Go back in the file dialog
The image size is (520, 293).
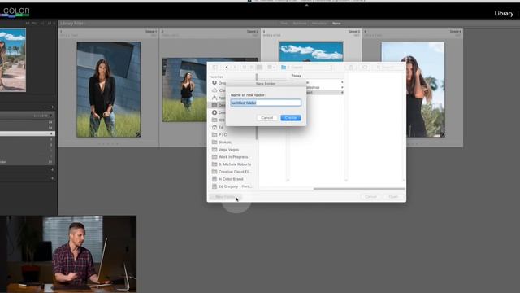point(227,67)
